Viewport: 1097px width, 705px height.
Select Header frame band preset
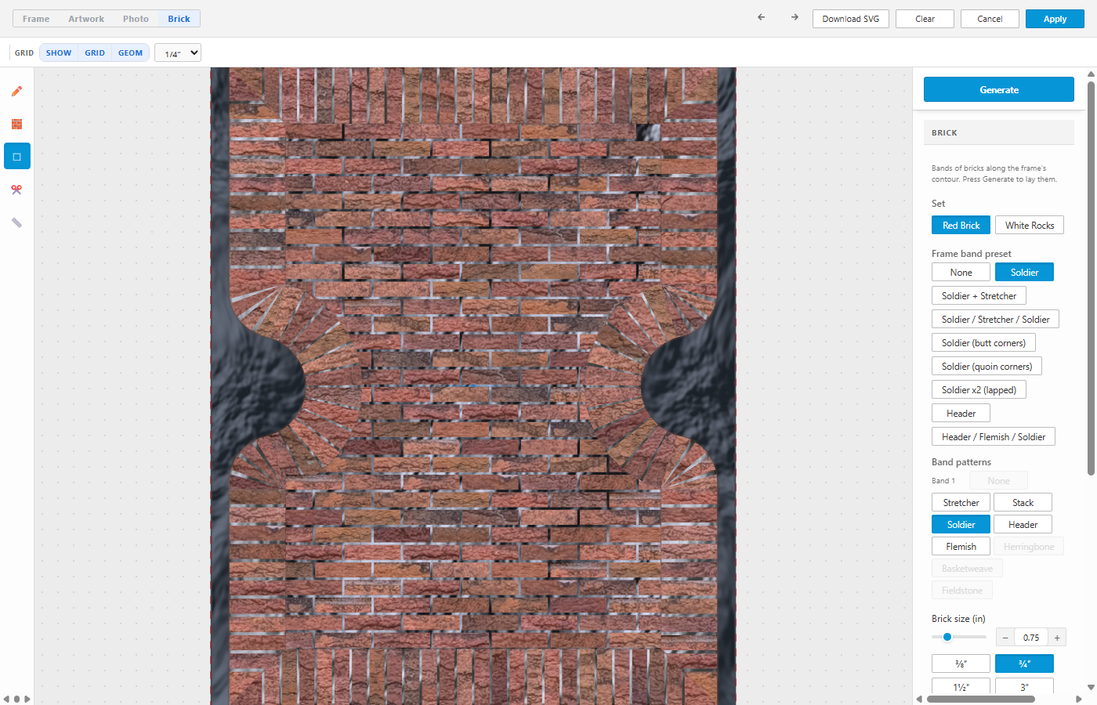pos(961,413)
